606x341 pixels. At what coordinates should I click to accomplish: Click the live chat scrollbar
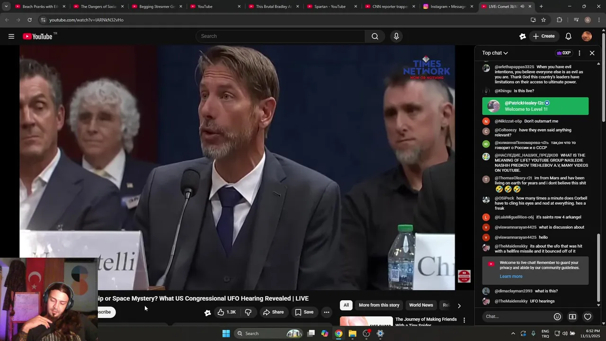point(598,268)
